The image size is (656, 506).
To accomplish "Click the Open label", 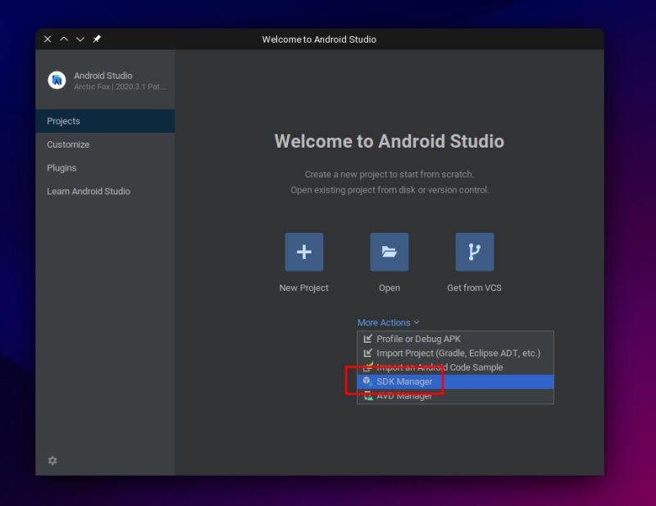I will 389,288.
